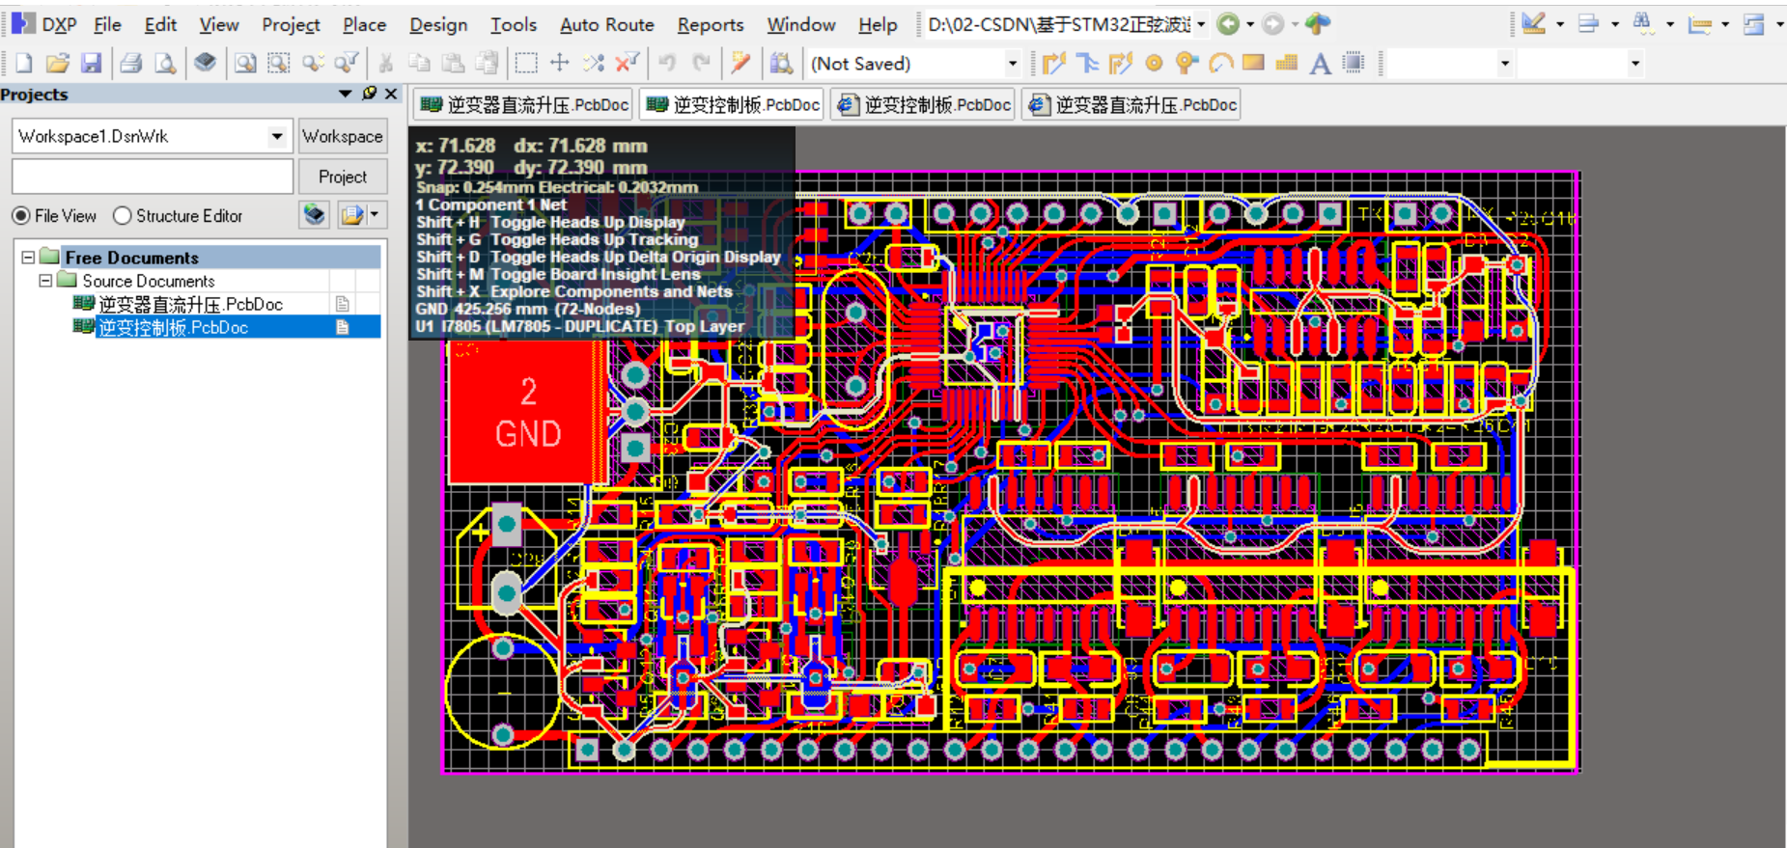Click the red GND pad 2 on board
The width and height of the screenshot is (1787, 848).
tap(527, 412)
